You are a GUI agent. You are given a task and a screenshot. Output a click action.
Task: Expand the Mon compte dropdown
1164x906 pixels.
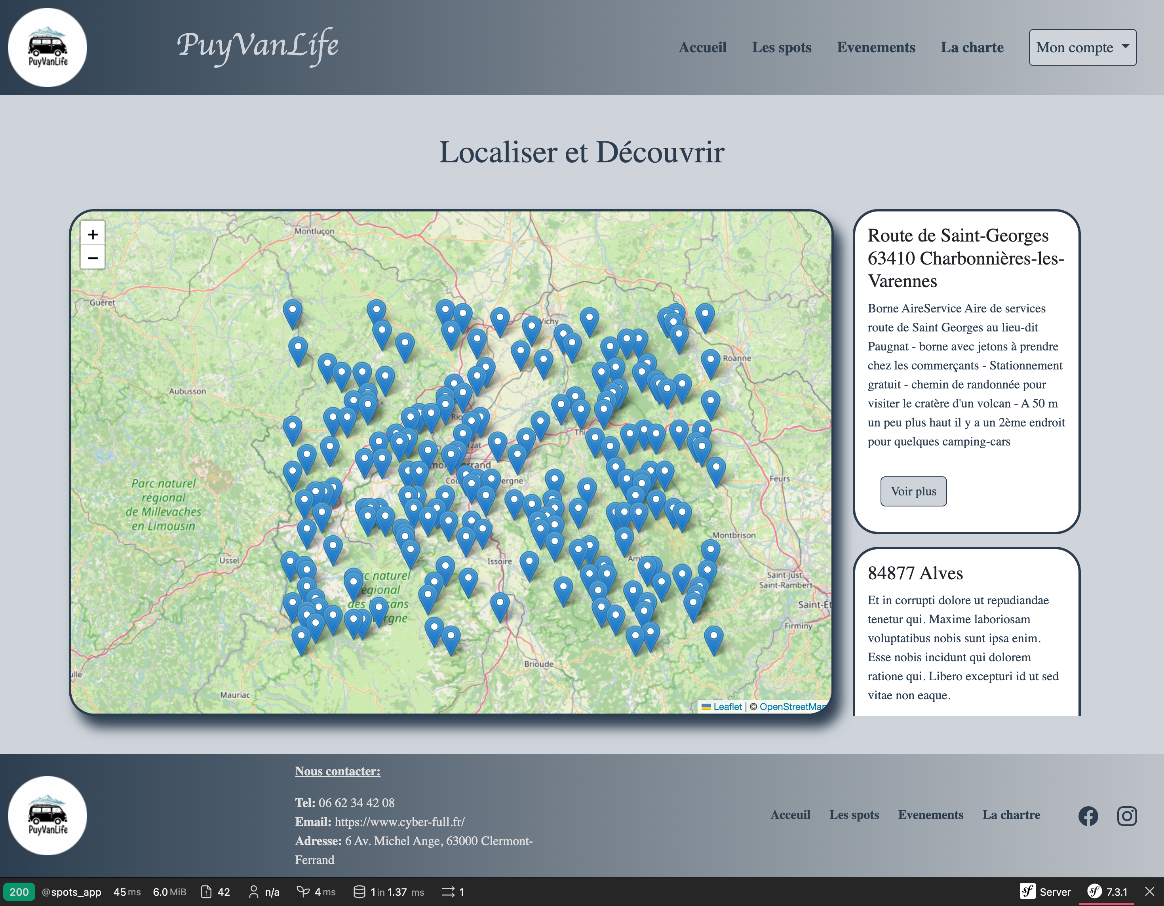1082,48
